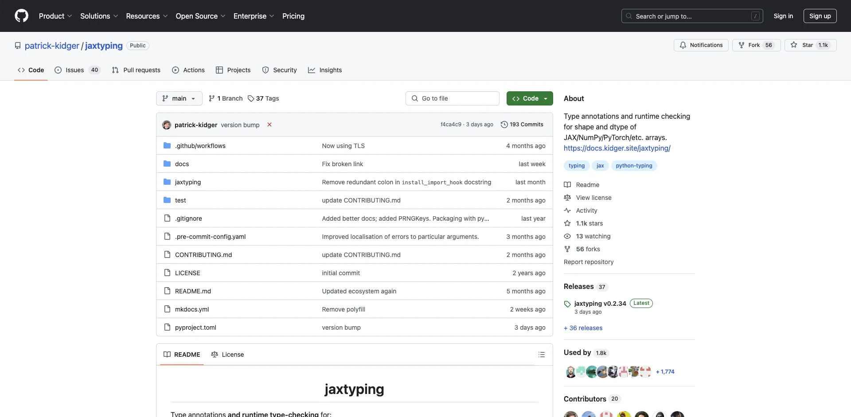Open the Product dropdown menu
The height and width of the screenshot is (417, 851).
(55, 16)
